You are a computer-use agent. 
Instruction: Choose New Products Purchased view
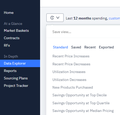pyautogui.click(x=73, y=87)
